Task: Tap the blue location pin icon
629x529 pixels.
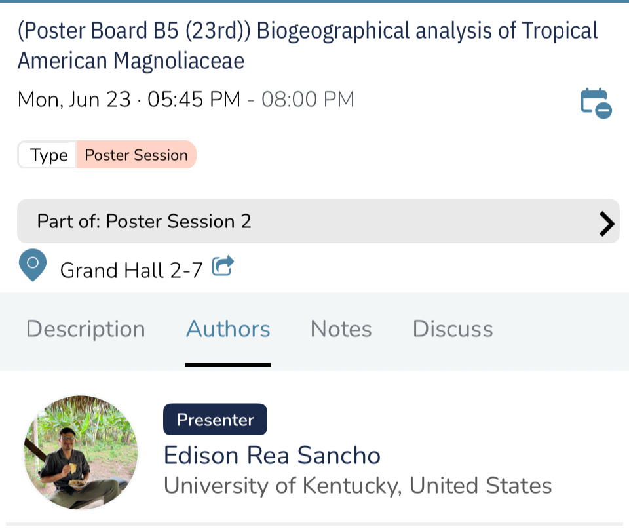Action: tap(33, 265)
